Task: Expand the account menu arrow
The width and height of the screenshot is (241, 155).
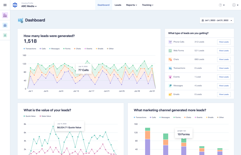Action: point(238,5)
